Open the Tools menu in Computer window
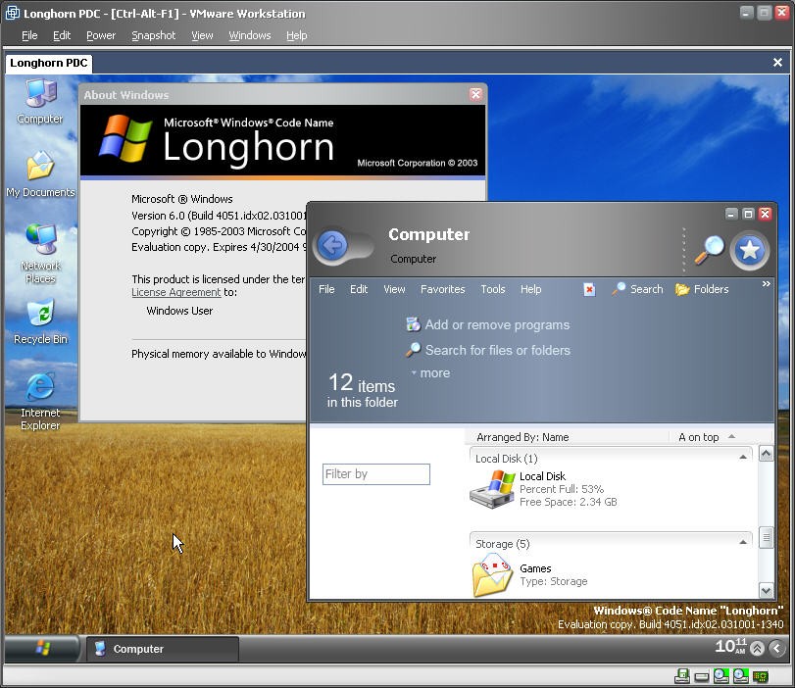 (493, 289)
